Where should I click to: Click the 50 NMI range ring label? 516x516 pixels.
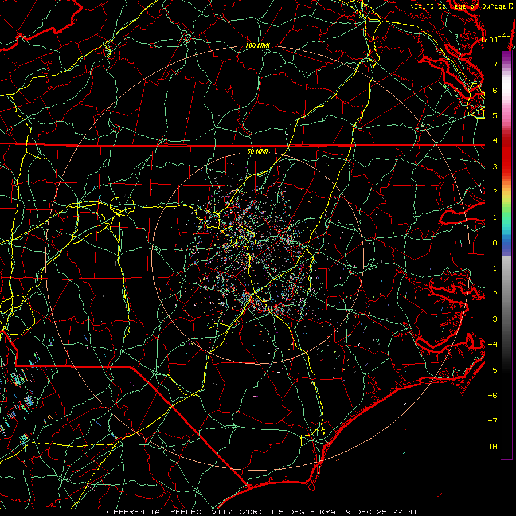click(x=257, y=151)
